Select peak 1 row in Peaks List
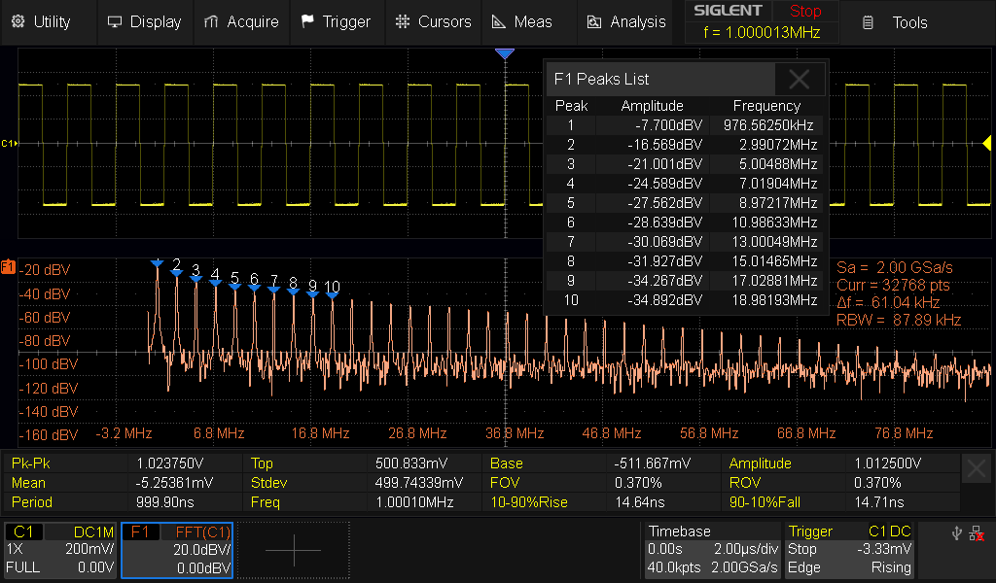The height and width of the screenshot is (583, 996). point(685,125)
